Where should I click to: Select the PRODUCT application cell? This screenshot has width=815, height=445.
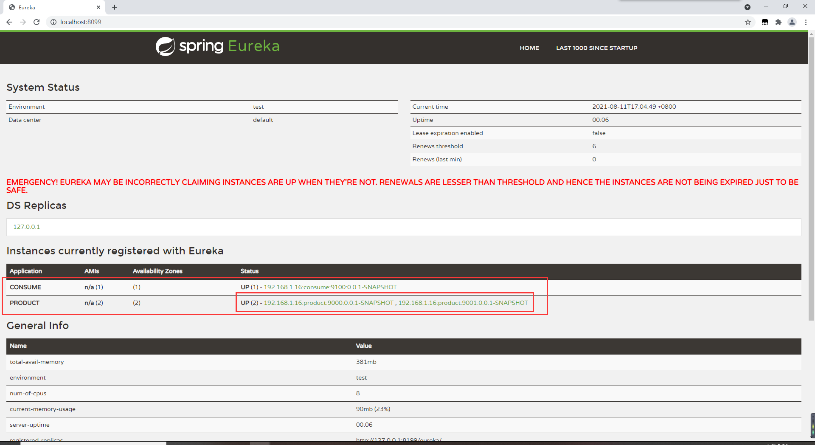[x=25, y=303]
